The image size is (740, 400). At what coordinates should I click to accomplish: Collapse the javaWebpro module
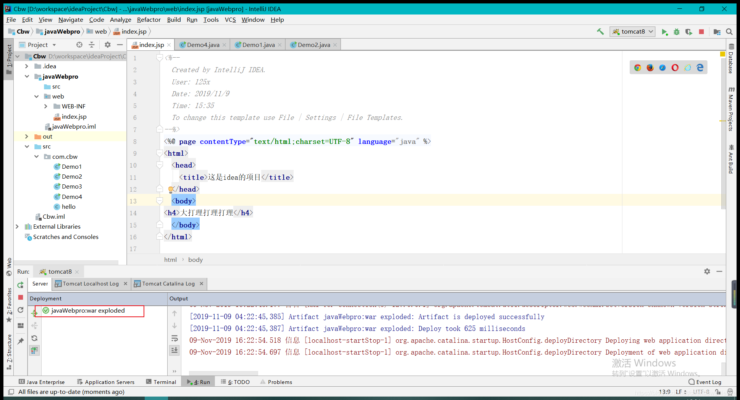27,76
